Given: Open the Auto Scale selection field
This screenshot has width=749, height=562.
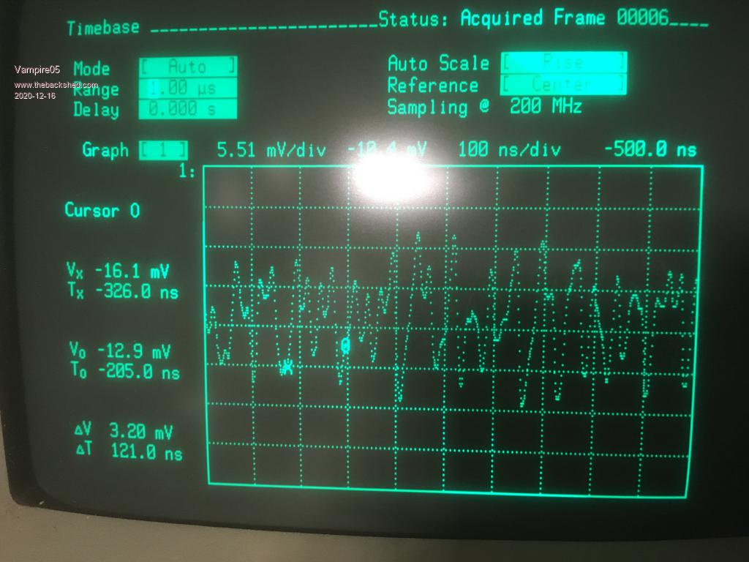Looking at the screenshot, I should click(563, 62).
